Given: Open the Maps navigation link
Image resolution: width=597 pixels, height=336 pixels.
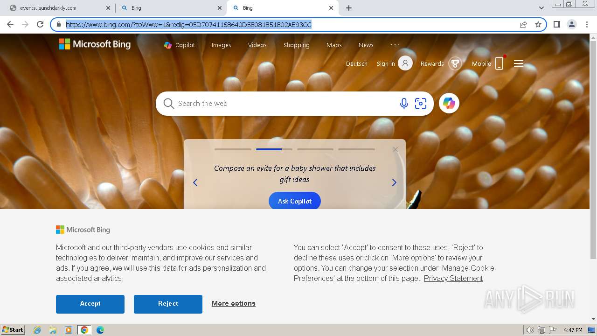Looking at the screenshot, I should point(334,45).
